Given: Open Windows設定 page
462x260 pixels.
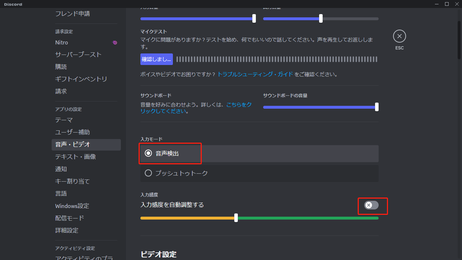Looking at the screenshot, I should 86,206.
